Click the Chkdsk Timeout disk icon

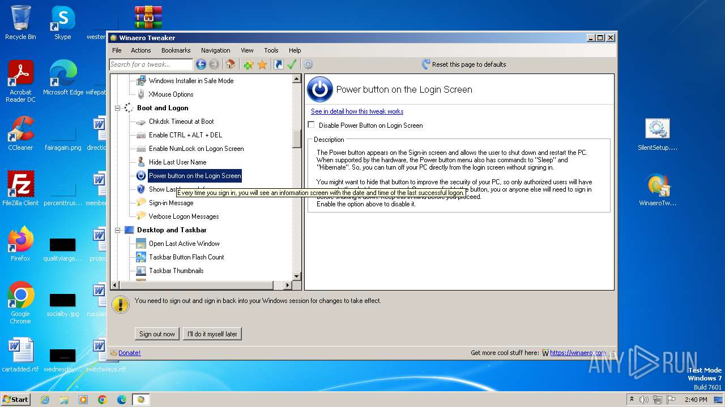141,122
